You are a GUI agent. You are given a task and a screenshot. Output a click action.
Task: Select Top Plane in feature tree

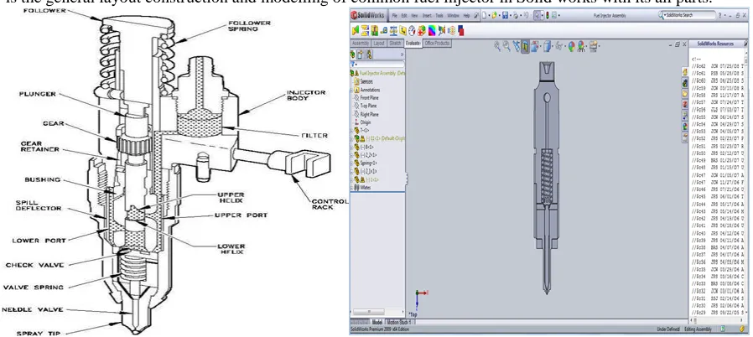(368, 106)
